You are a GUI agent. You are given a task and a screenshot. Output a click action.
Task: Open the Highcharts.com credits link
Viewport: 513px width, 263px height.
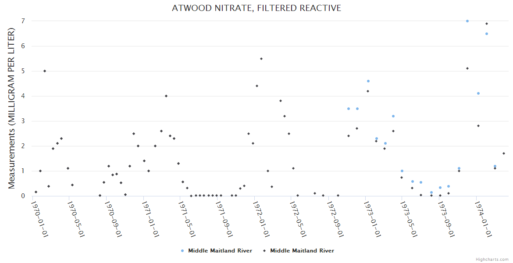[x=492, y=259]
